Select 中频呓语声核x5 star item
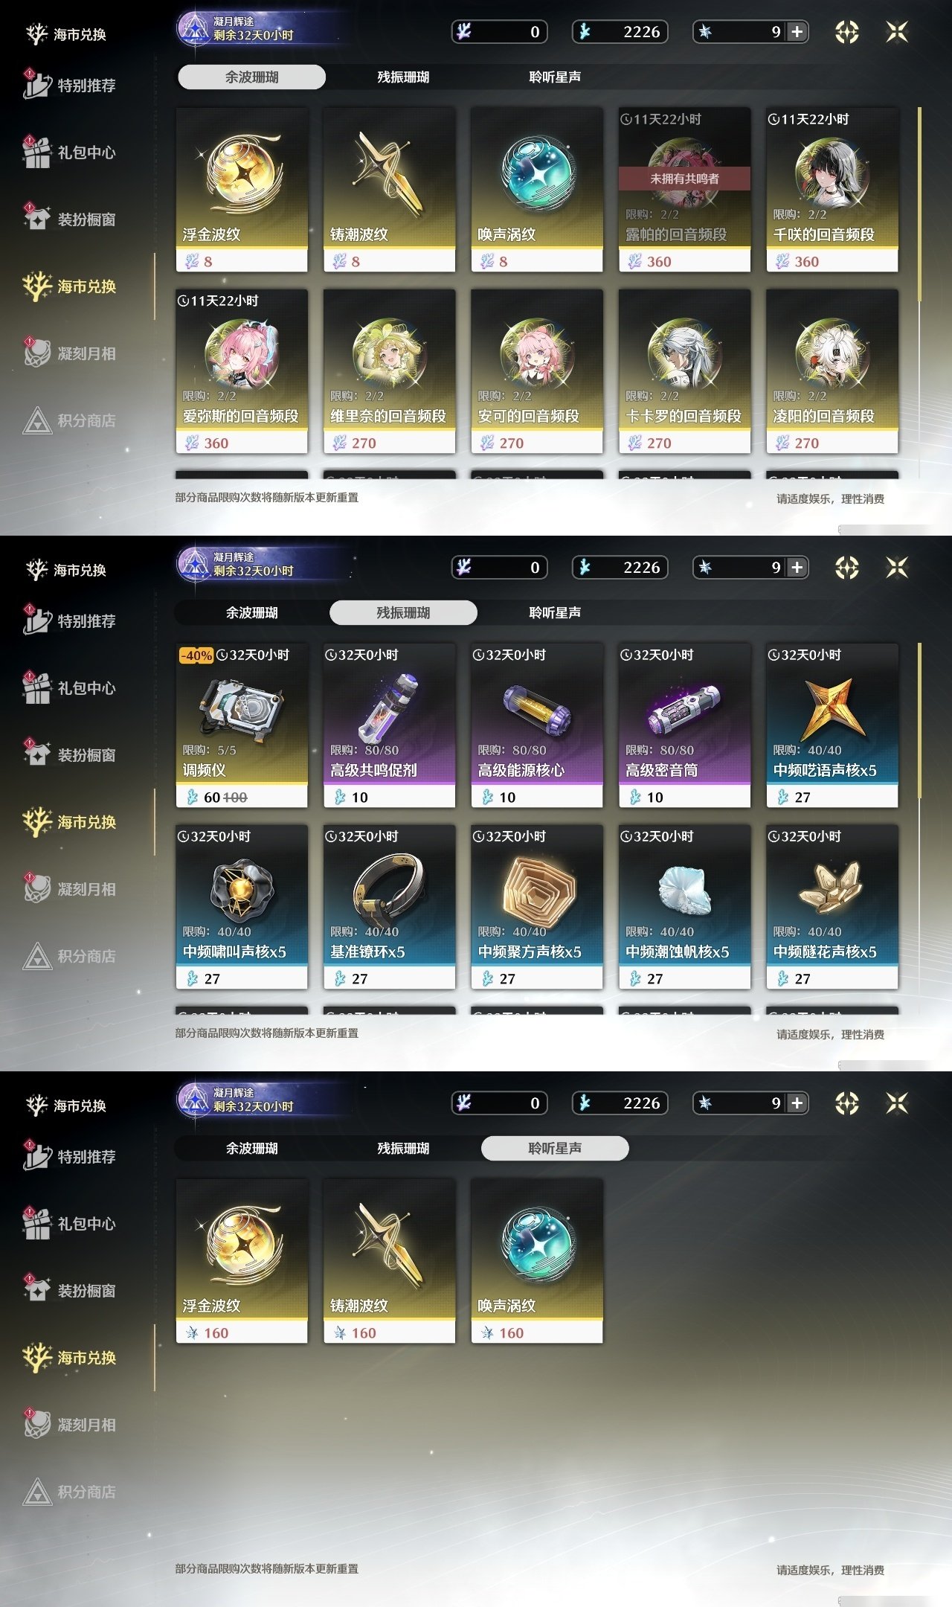 (832, 725)
